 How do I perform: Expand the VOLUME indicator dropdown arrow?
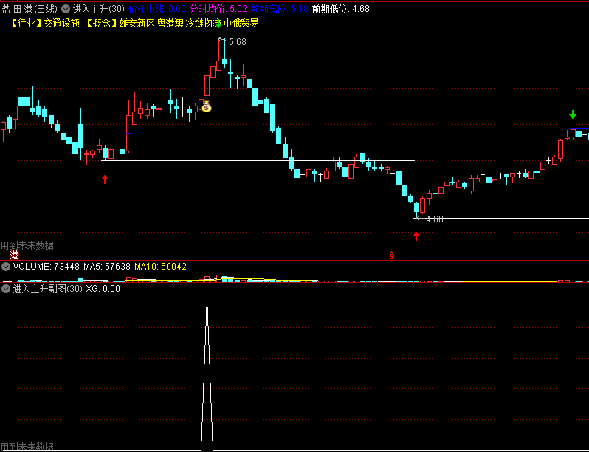[6, 267]
